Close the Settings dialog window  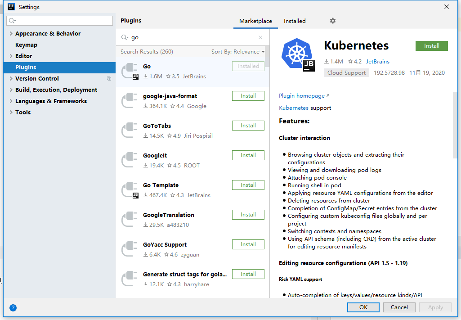coord(446,7)
